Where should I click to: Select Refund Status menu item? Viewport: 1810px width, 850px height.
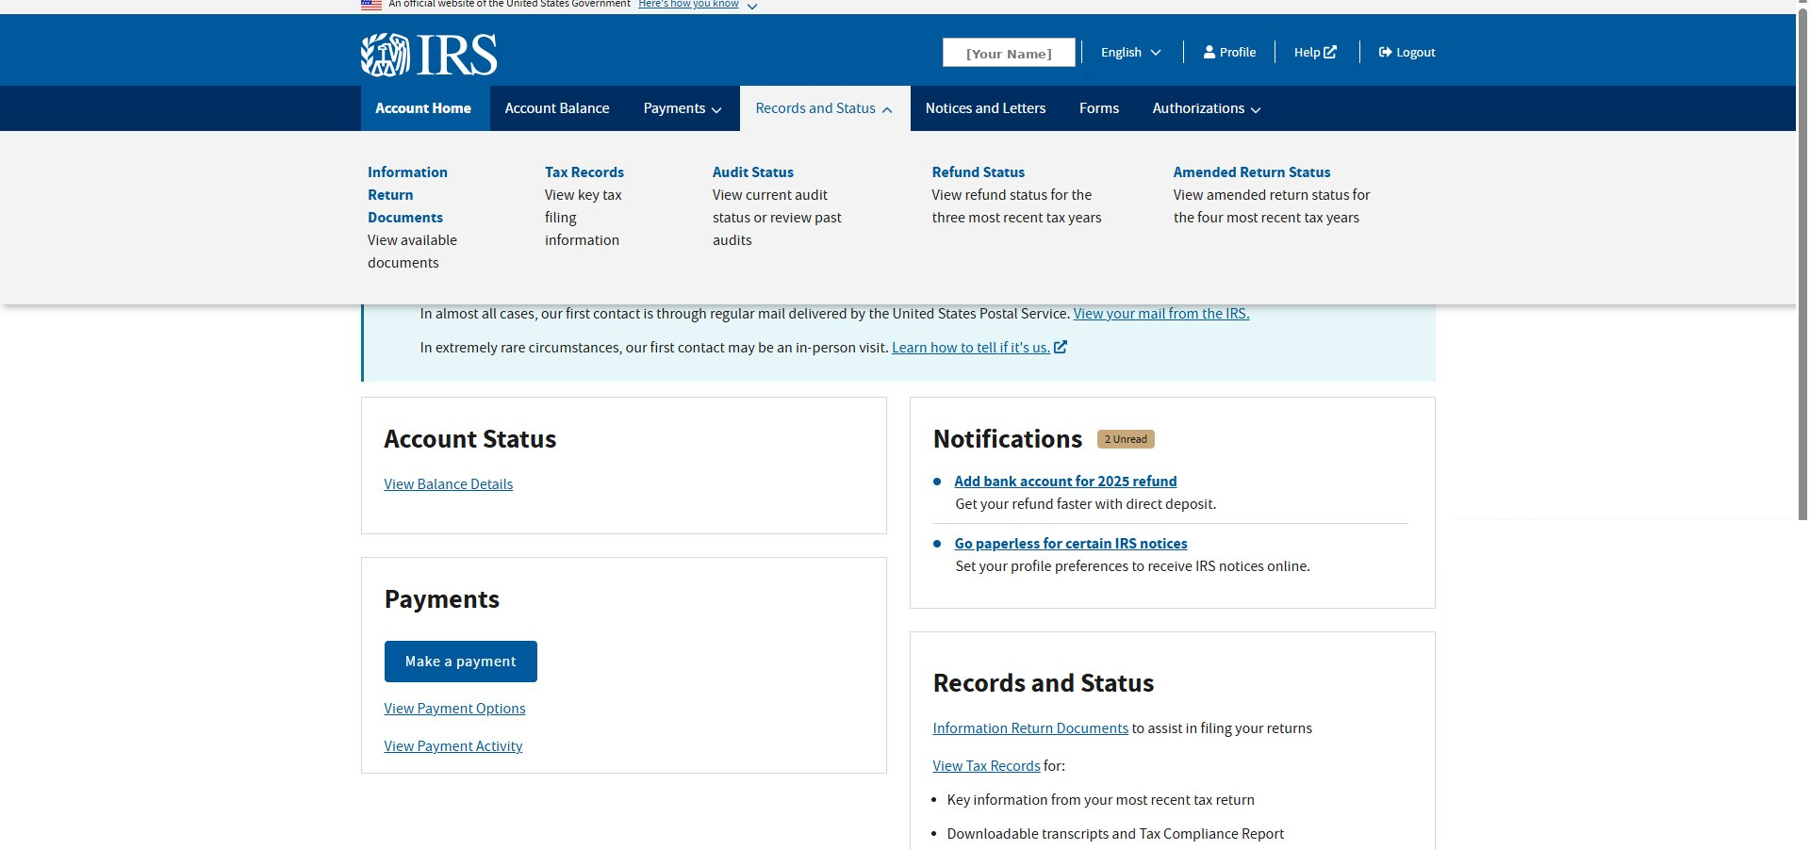point(979,172)
